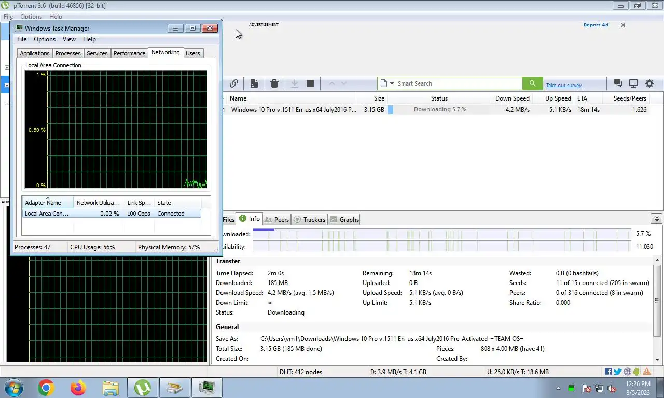Screen dimensions: 664x398
Task: Click the Create New Torrent icon
Action: (254, 83)
